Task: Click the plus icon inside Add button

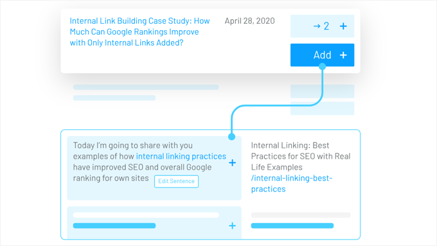Action: click(x=343, y=55)
